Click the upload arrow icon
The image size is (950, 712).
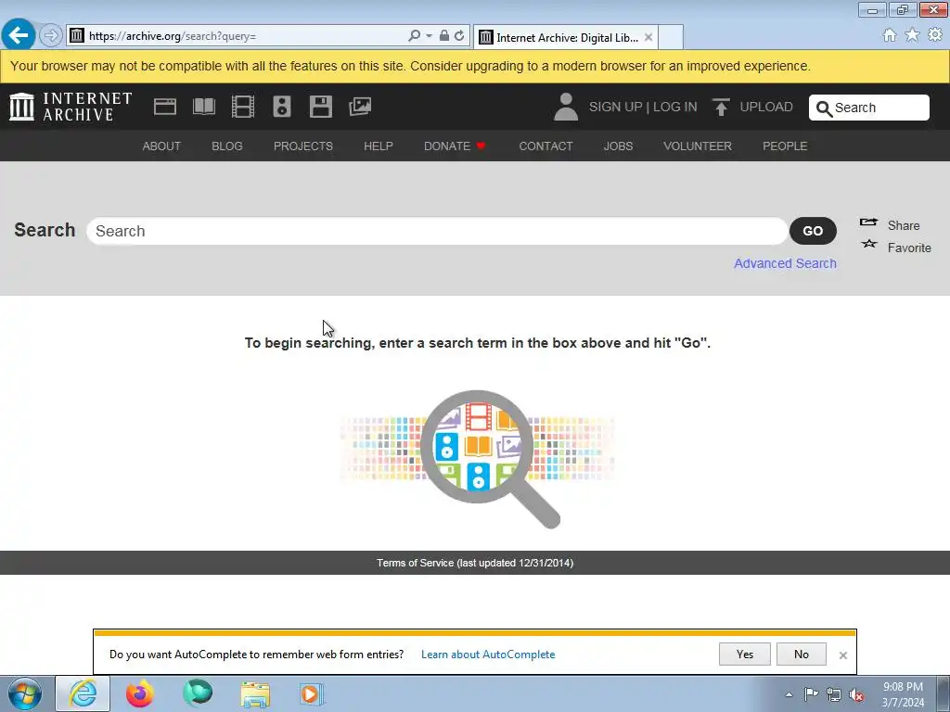721,108
